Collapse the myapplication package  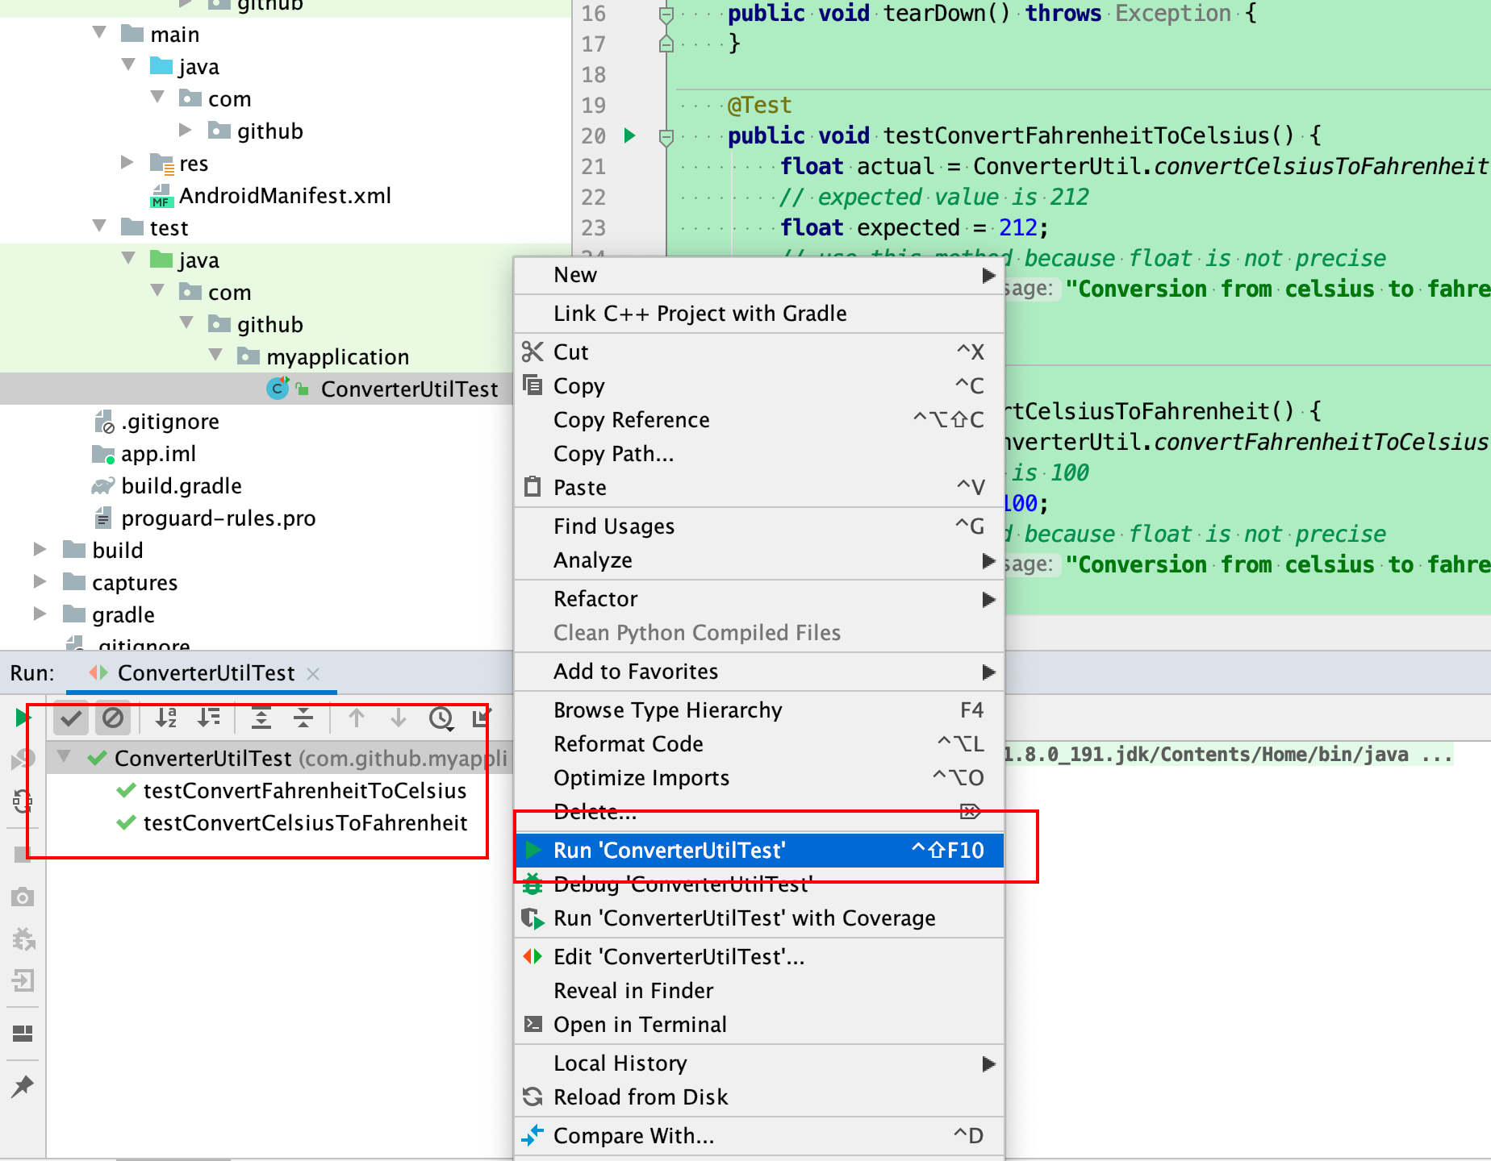click(x=215, y=355)
